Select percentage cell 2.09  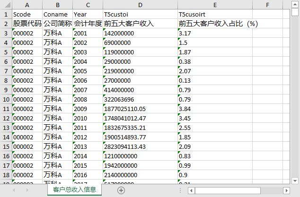coord(215,146)
